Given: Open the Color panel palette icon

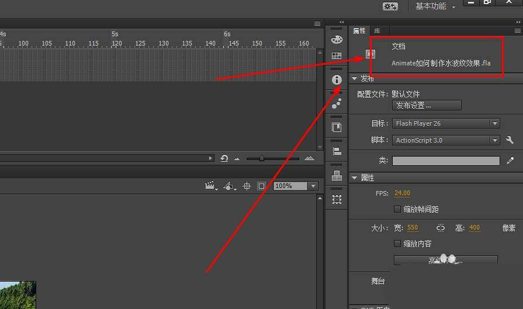Looking at the screenshot, I should click(x=337, y=39).
